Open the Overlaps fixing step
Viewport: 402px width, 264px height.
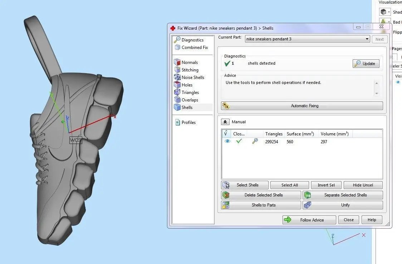click(186, 100)
